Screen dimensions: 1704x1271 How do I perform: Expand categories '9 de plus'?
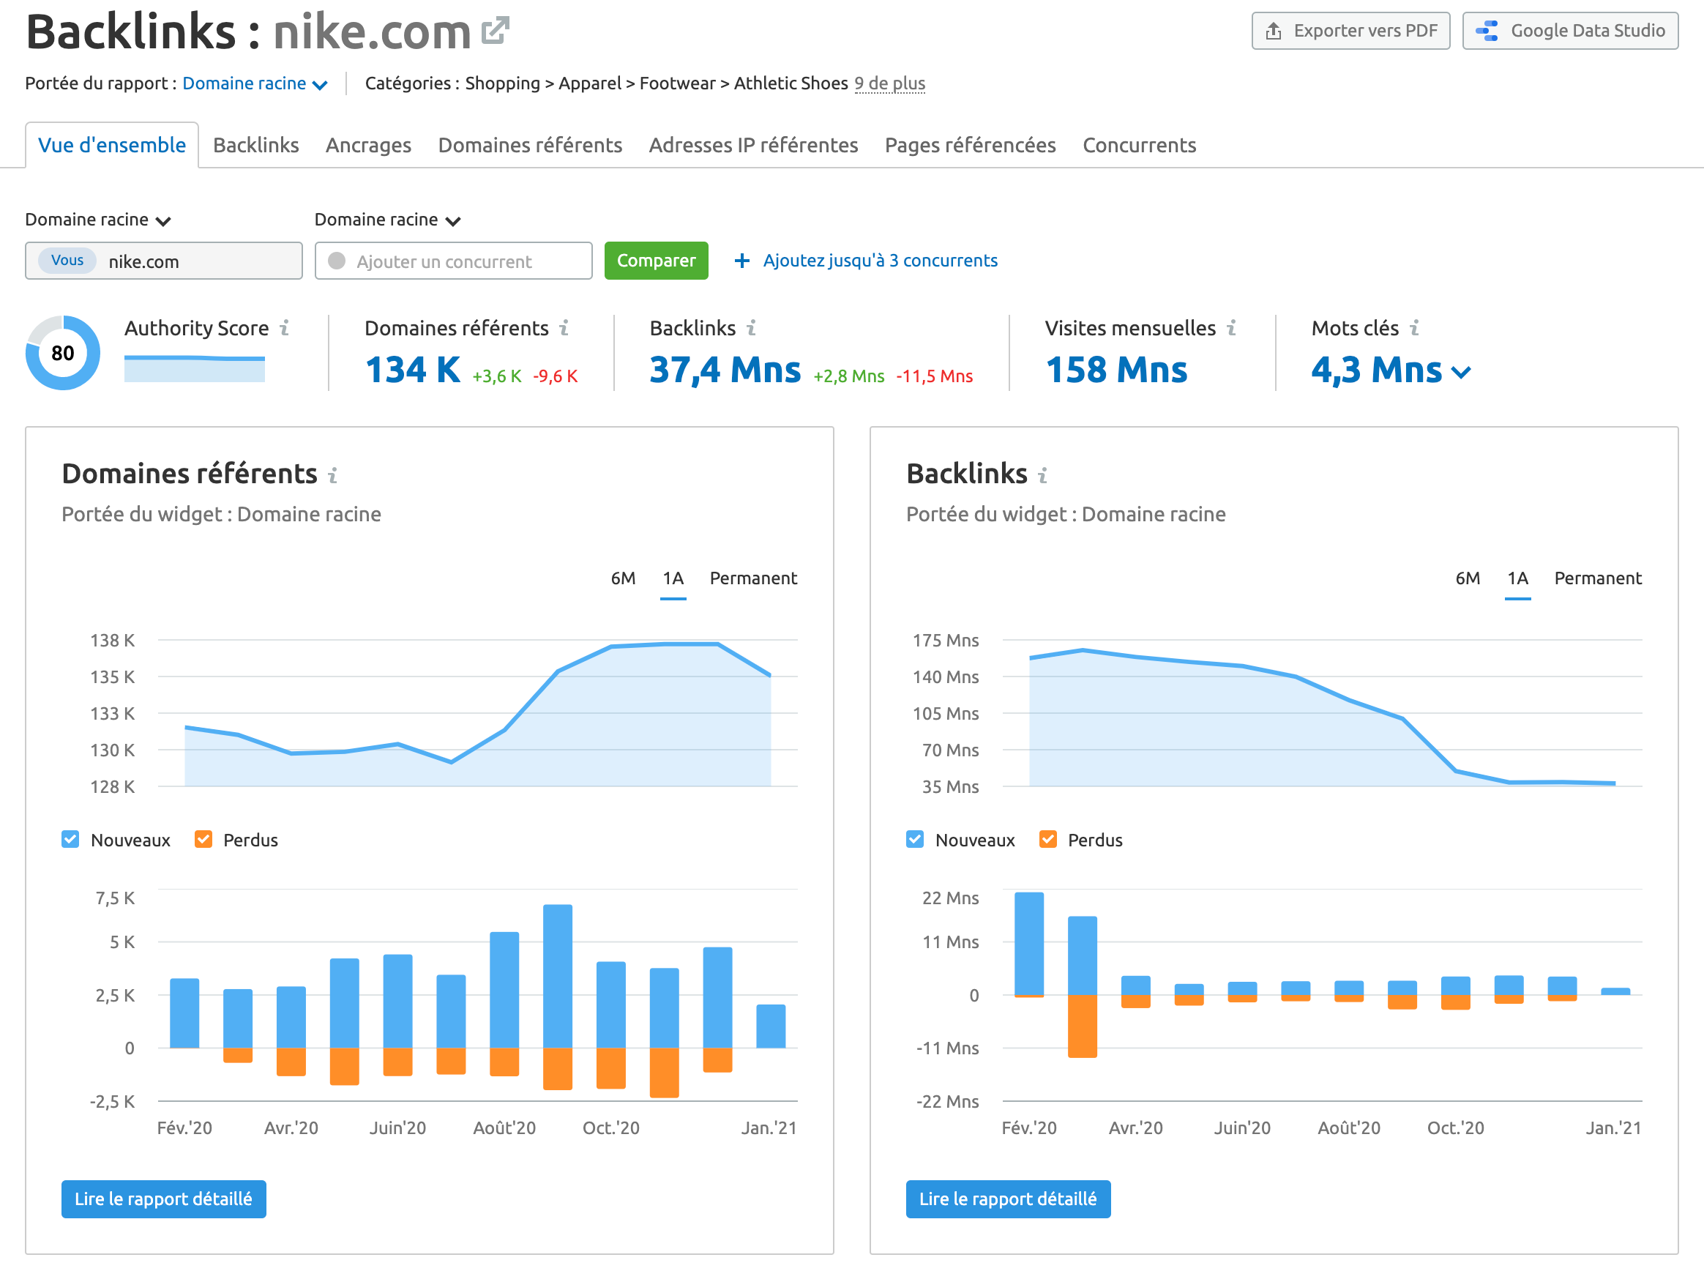click(889, 83)
